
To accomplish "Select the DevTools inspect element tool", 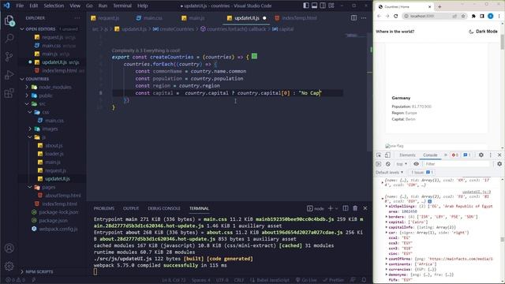I will coord(379,155).
